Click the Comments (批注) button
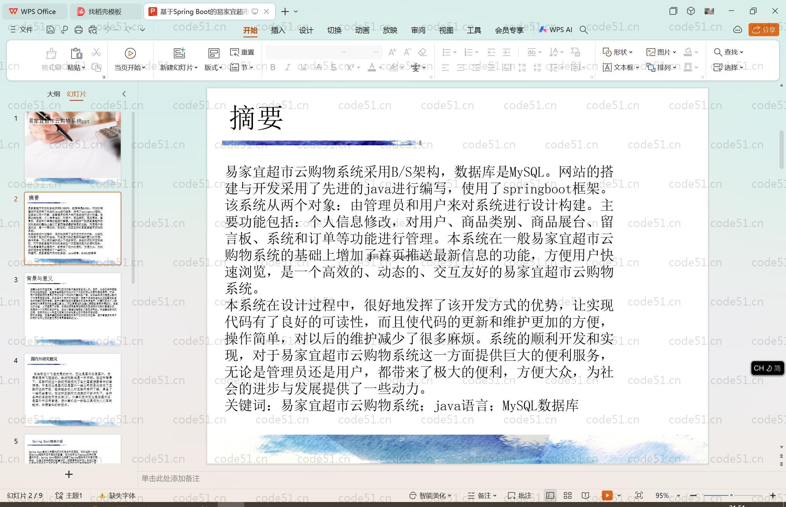The image size is (786, 507). pyautogui.click(x=520, y=495)
